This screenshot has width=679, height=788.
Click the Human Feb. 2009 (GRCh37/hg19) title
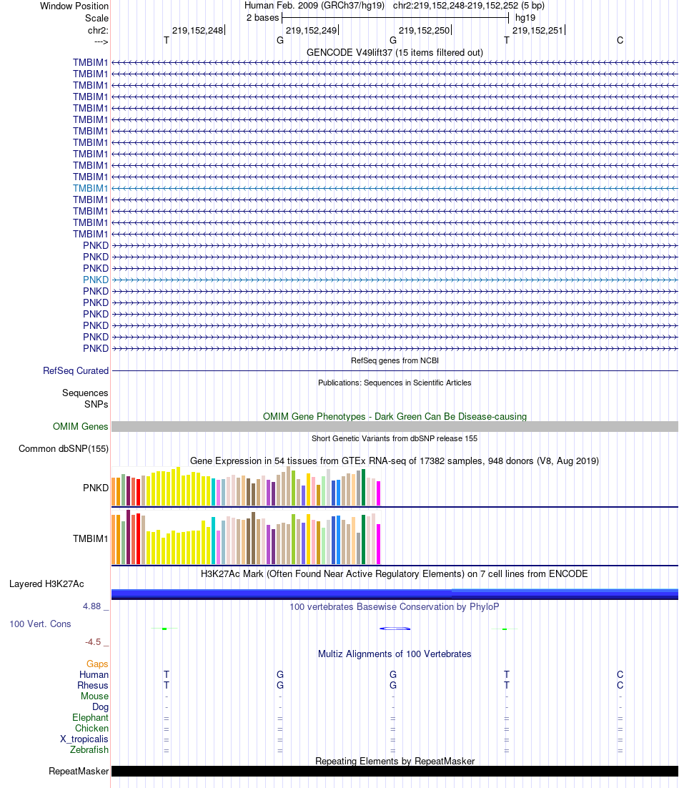314,6
